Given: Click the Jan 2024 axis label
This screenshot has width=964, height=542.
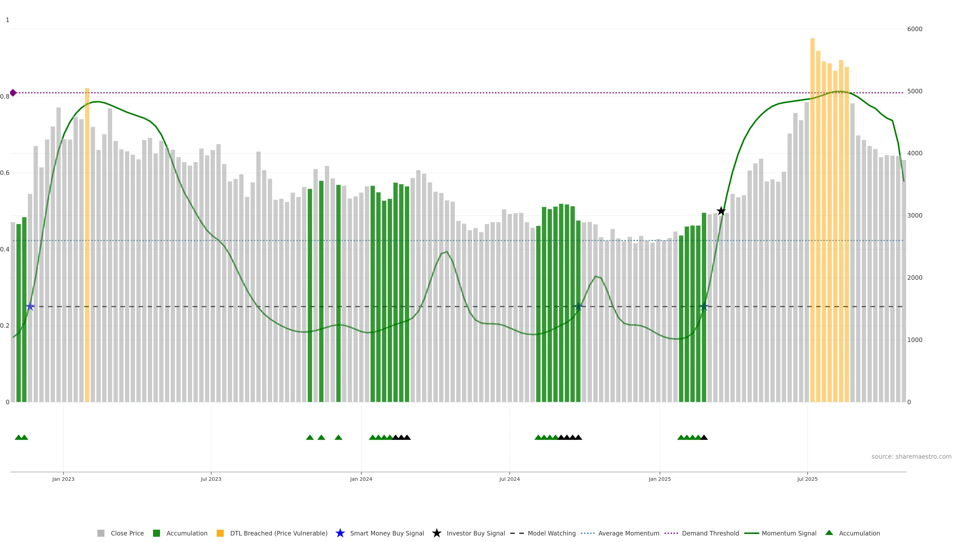Looking at the screenshot, I should 361,479.
